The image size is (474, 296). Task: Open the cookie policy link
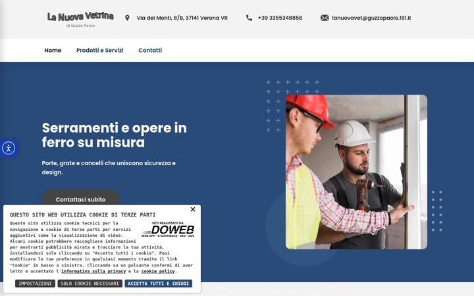coord(158,271)
